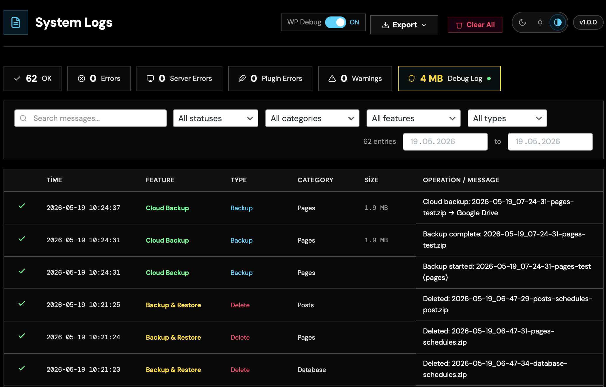Click the SIZE column header
Image resolution: width=606 pixels, height=387 pixels.
pyautogui.click(x=372, y=180)
